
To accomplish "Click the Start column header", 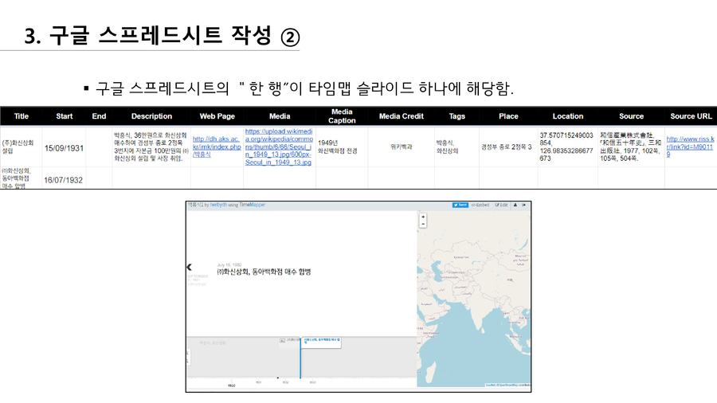I will coord(65,116).
